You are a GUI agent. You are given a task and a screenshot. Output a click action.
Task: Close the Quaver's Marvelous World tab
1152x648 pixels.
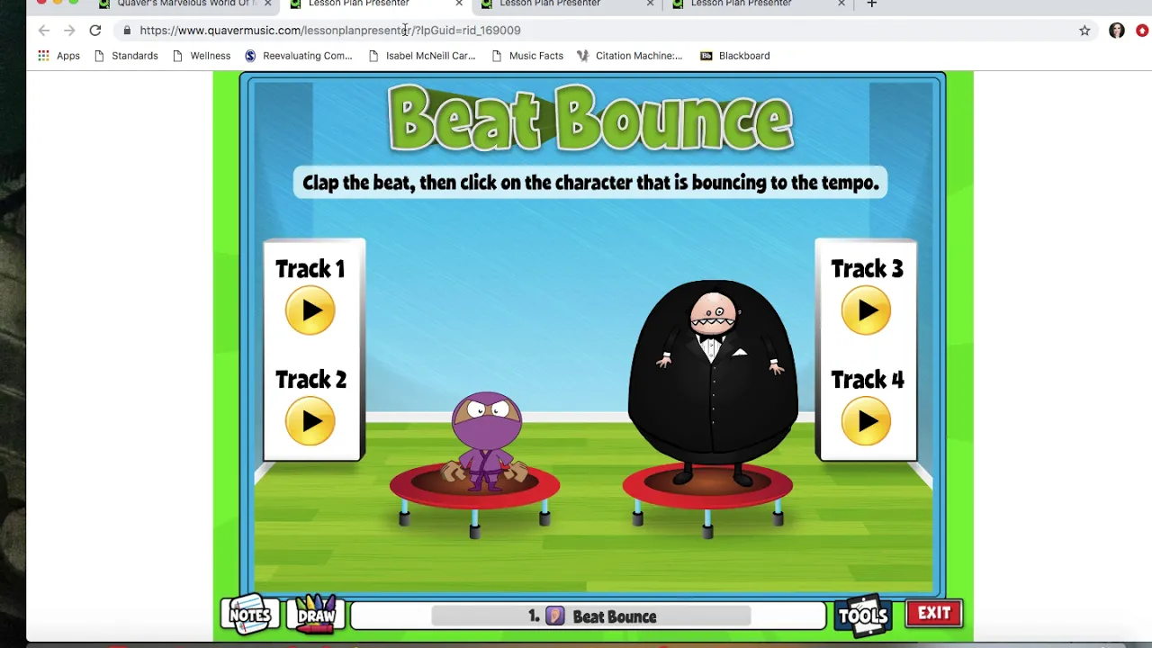point(267,4)
